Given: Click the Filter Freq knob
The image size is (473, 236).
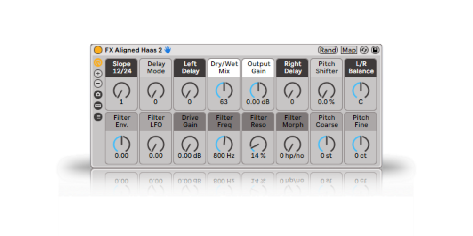Looking at the screenshot, I should [224, 144].
